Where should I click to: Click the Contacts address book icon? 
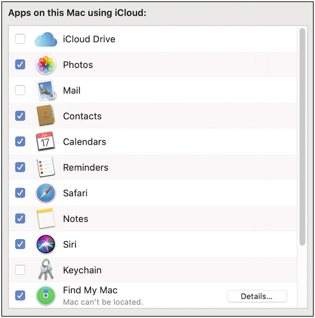pyautogui.click(x=46, y=116)
